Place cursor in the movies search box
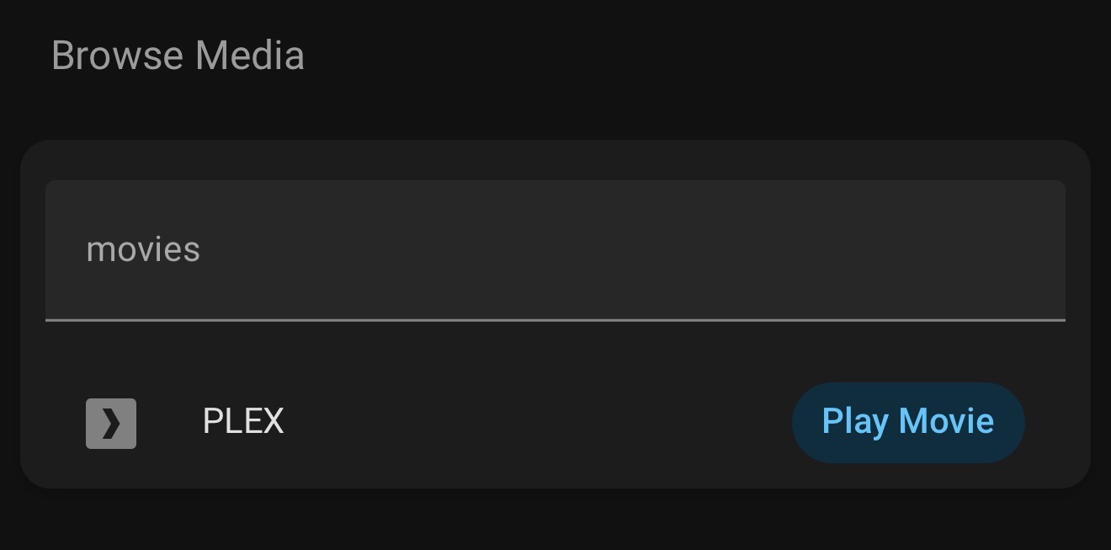Screen dimensions: 1111x550 click(x=555, y=250)
